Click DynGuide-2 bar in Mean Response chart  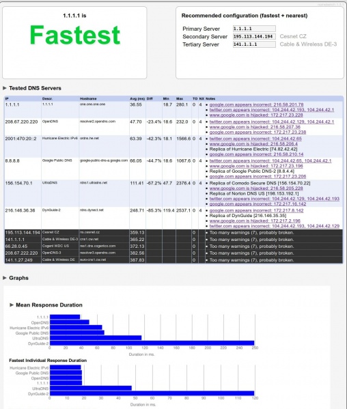[152, 343]
